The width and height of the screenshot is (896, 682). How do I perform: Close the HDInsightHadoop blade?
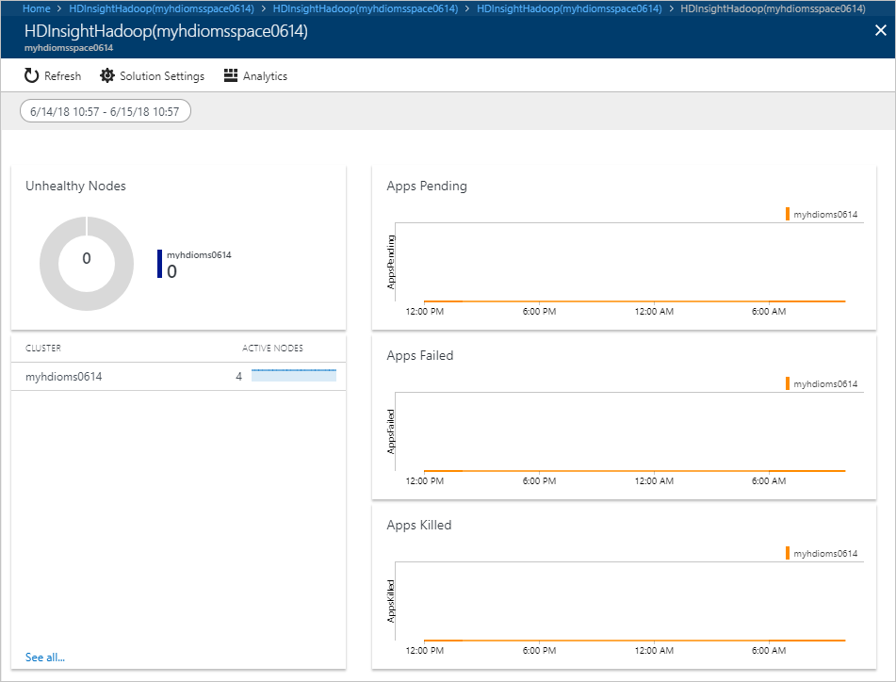coord(880,29)
